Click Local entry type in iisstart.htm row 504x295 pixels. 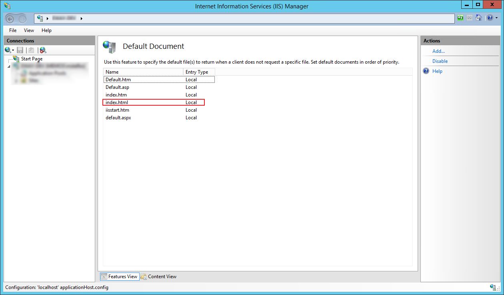click(x=191, y=110)
